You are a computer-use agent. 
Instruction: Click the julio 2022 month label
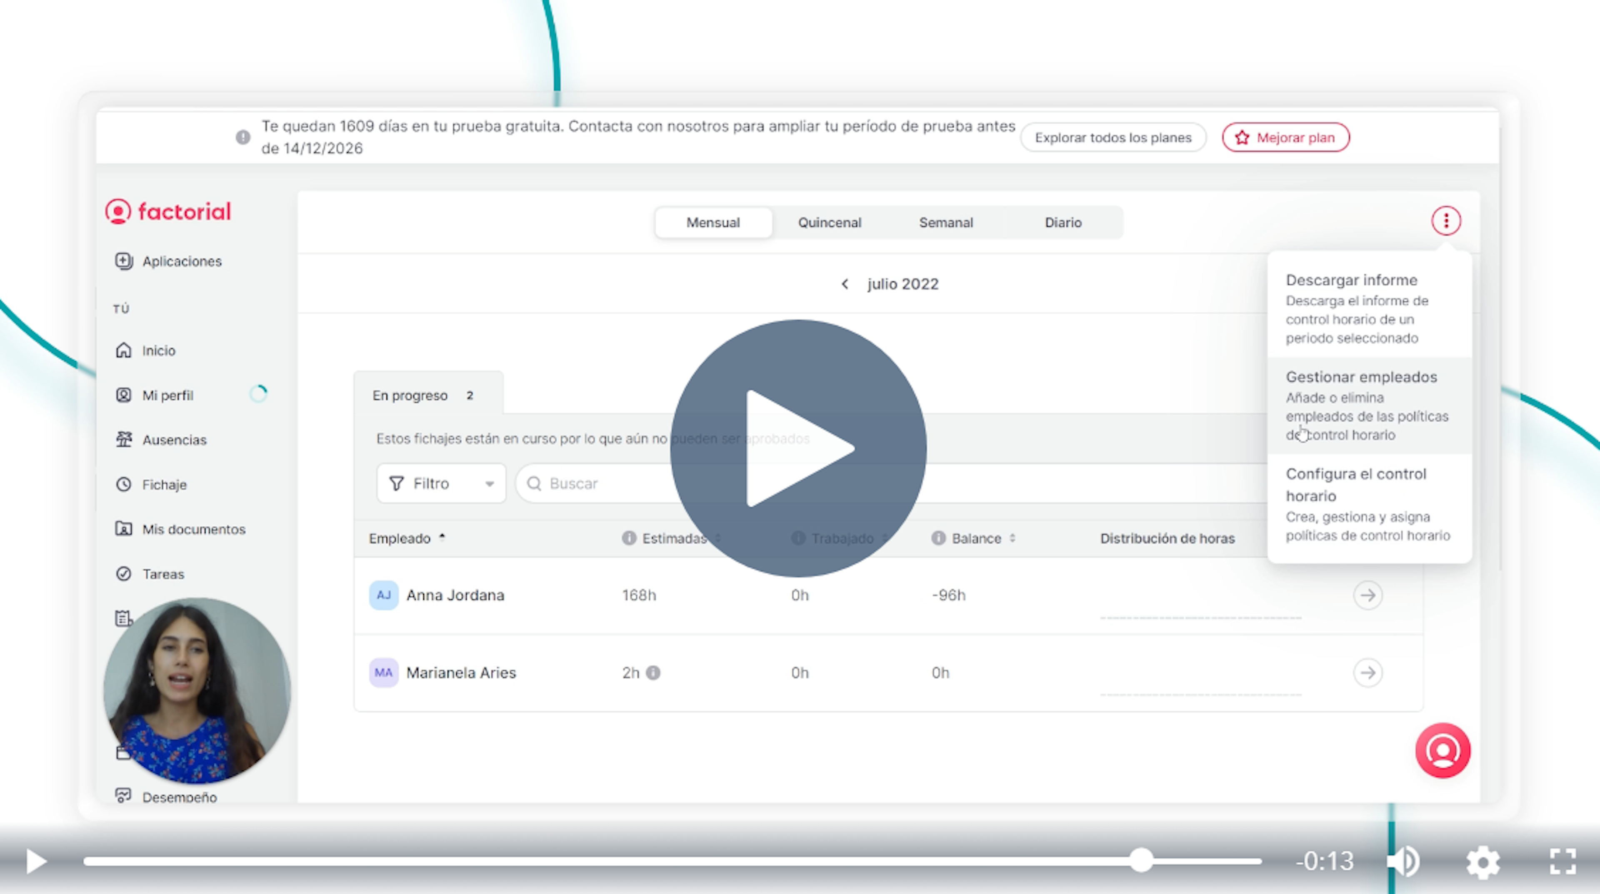tap(902, 284)
